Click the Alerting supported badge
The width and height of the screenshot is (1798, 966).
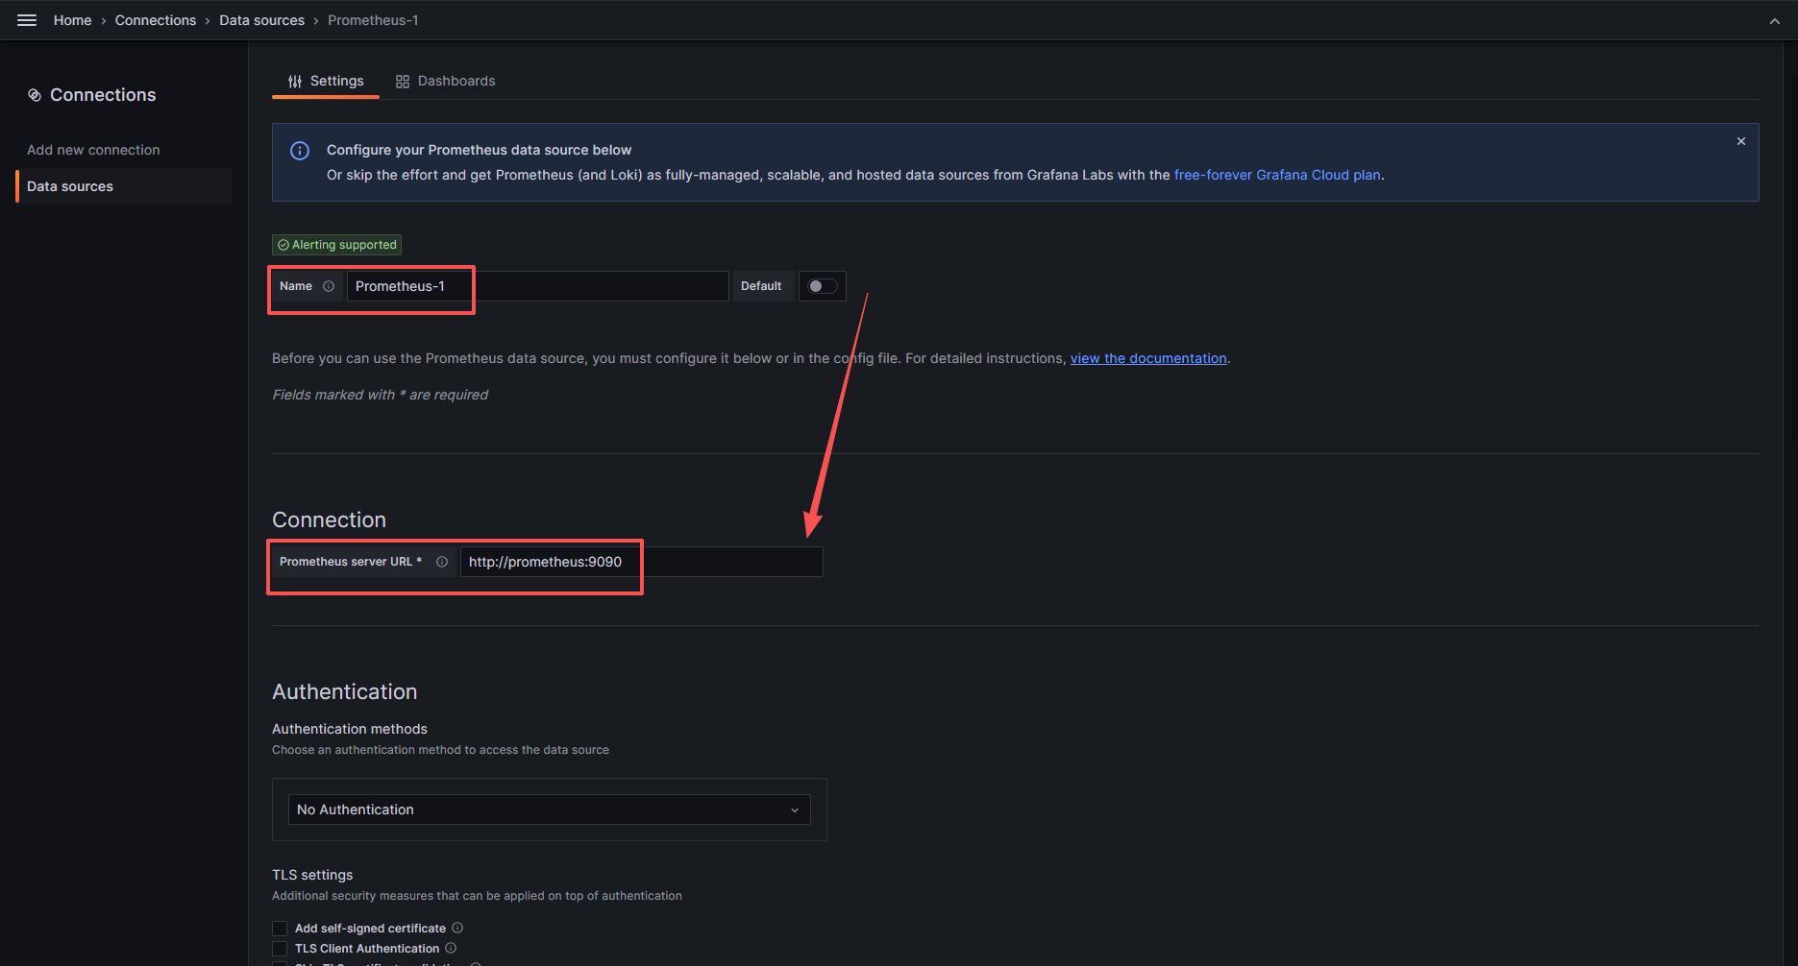coord(336,244)
